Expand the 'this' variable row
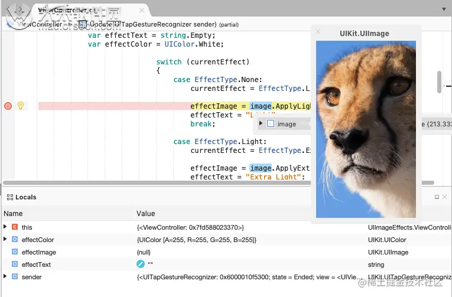This screenshot has height=297, width=452. click(5, 227)
